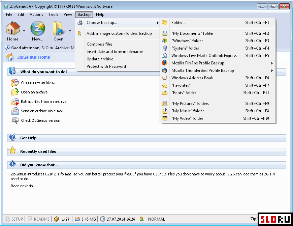Image resolution: width=293 pixels, height=226 pixels.
Task: Click the custom folders backup user icon
Action: (x=79, y=33)
